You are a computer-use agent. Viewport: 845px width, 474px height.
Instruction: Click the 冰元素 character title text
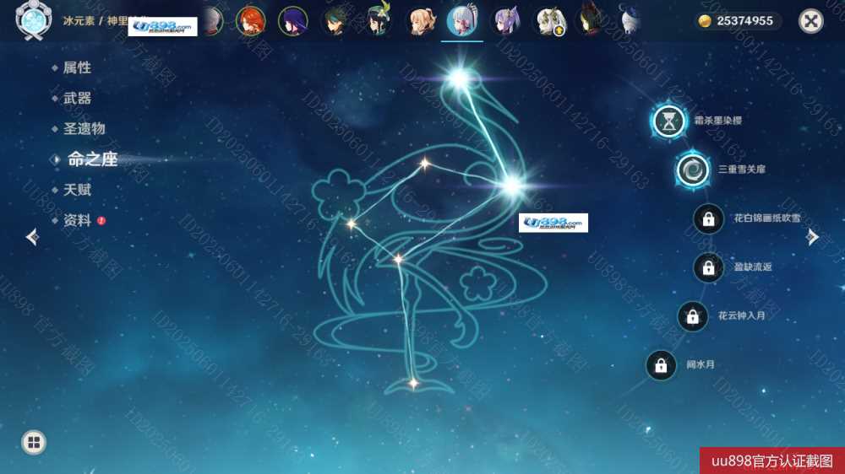point(79,21)
